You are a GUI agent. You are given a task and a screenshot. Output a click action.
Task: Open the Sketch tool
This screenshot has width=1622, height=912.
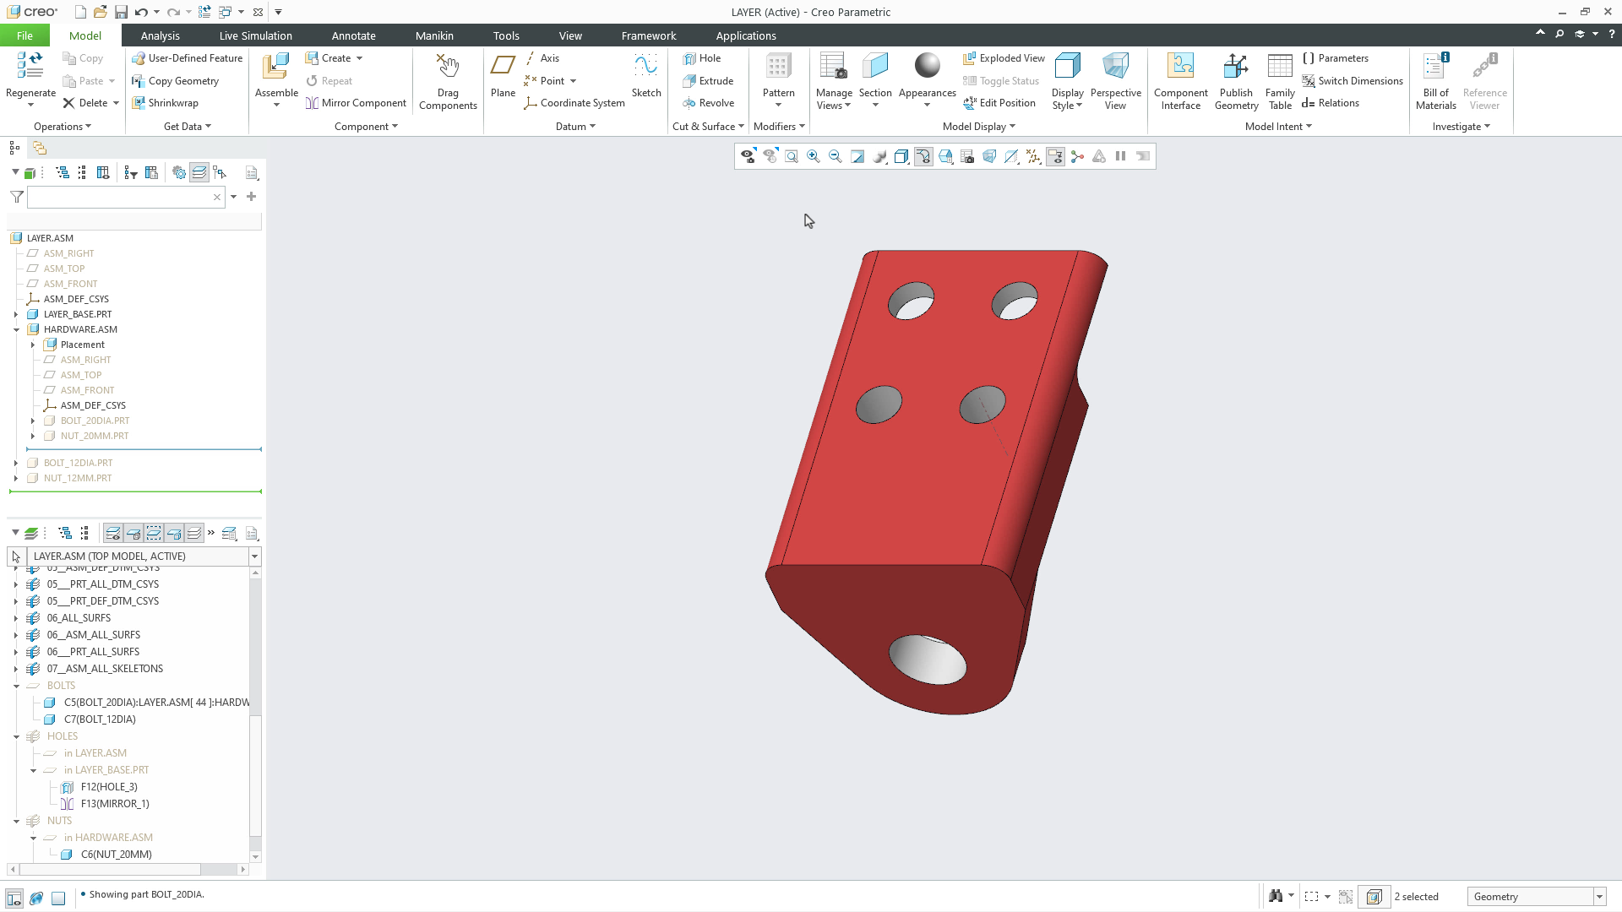646,75
